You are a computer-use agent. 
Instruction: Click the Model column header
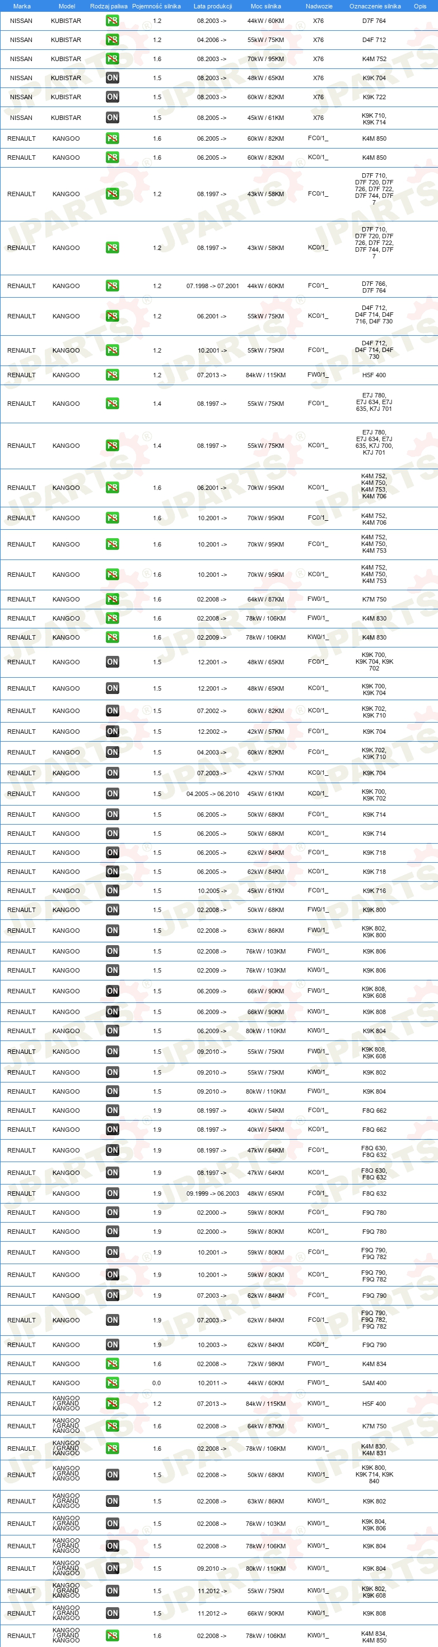pyautogui.click(x=67, y=6)
